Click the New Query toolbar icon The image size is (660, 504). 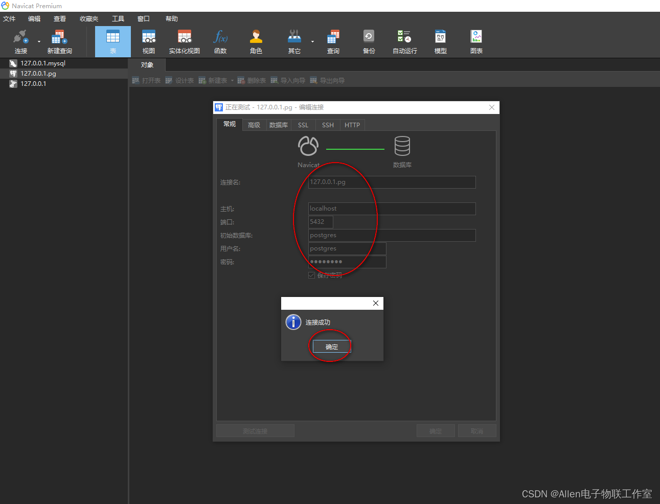[x=59, y=37]
